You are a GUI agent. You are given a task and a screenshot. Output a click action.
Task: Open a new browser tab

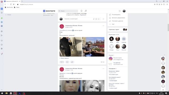22,1
